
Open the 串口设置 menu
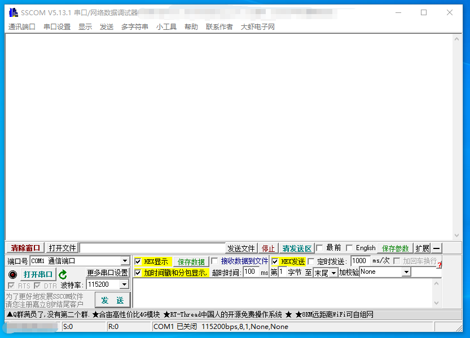tap(57, 26)
